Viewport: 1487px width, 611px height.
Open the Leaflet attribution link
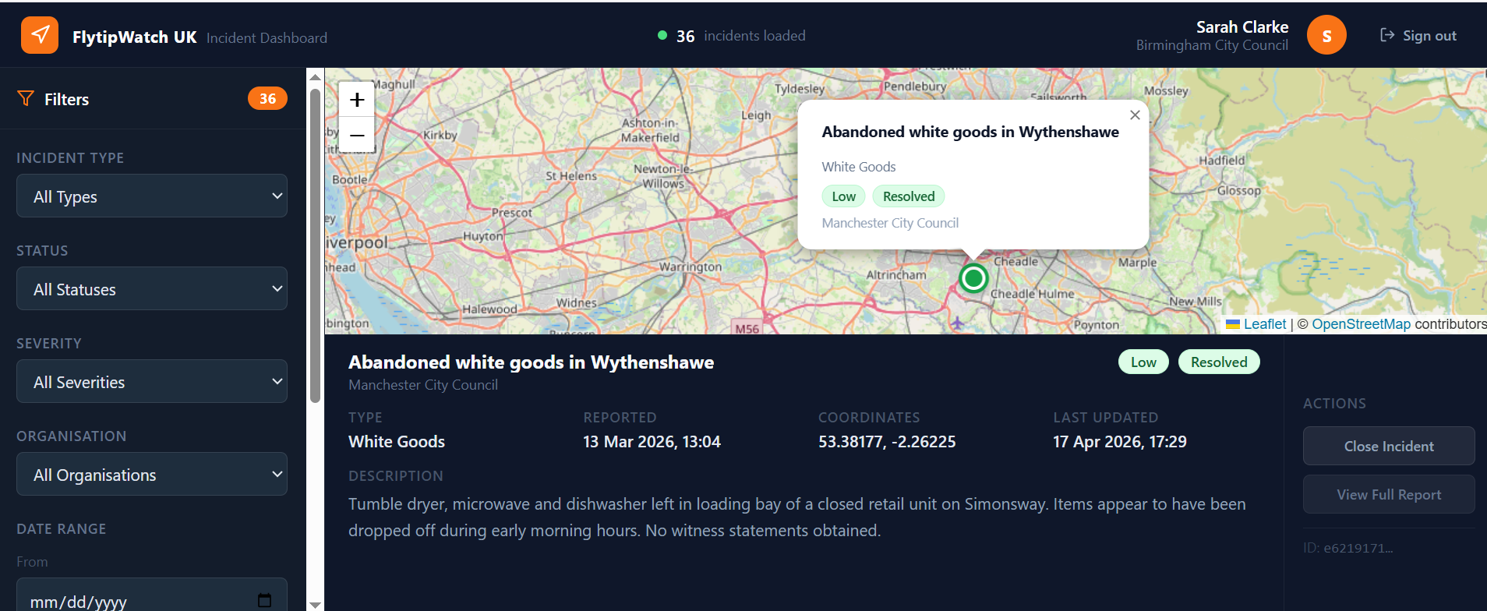point(1264,324)
